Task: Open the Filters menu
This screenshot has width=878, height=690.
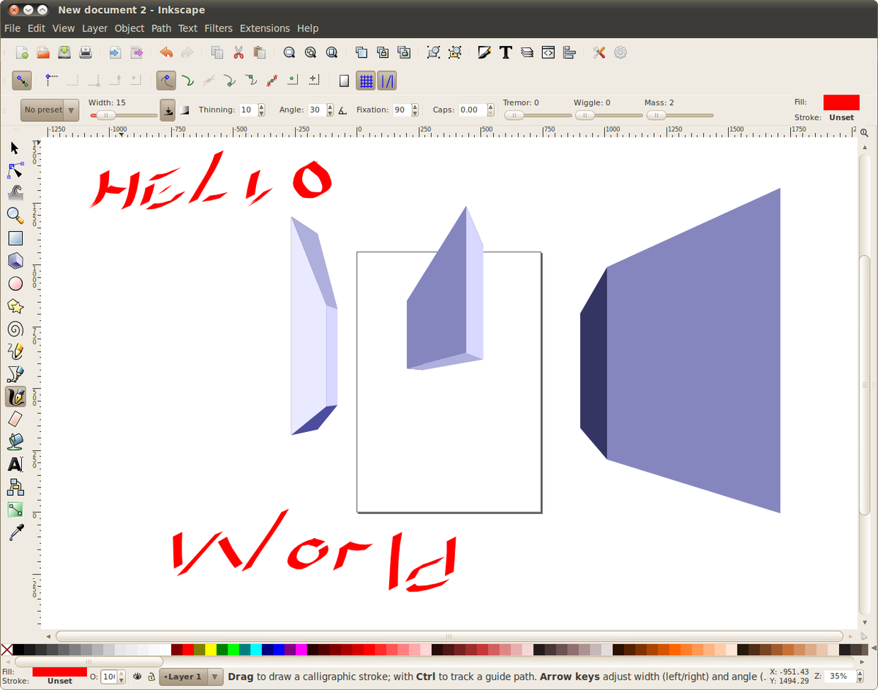Action: point(219,28)
